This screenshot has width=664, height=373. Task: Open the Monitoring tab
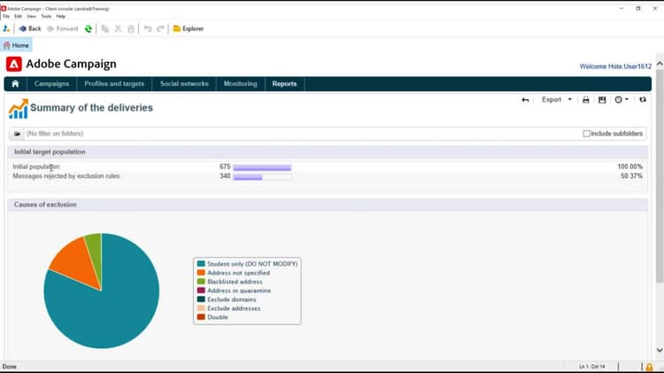click(241, 84)
